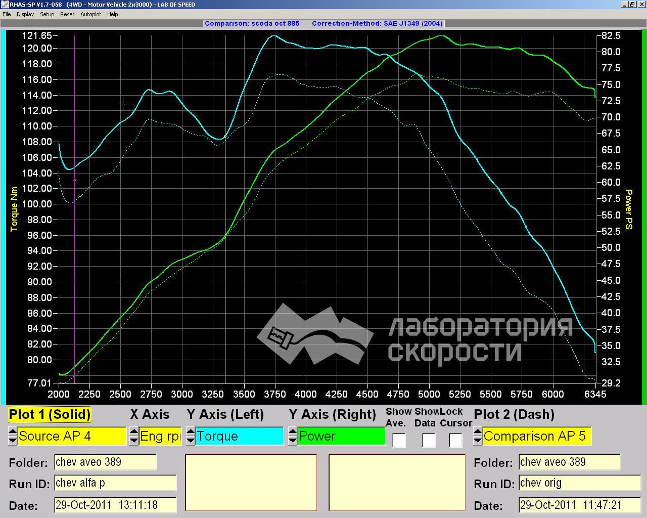Click down arrow beside Power selector
Viewport: 647px width, 518px height.
click(x=293, y=441)
